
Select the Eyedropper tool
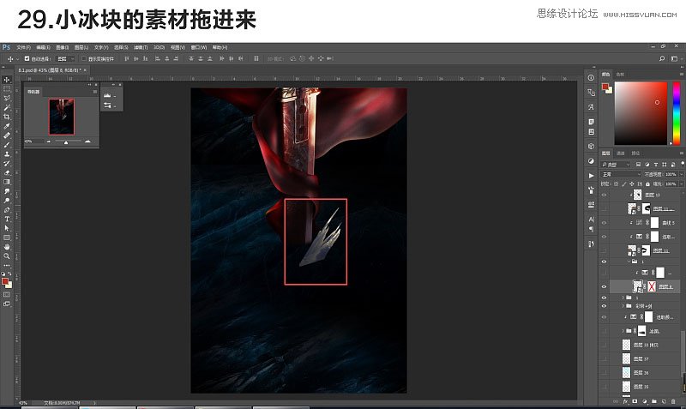(7, 126)
